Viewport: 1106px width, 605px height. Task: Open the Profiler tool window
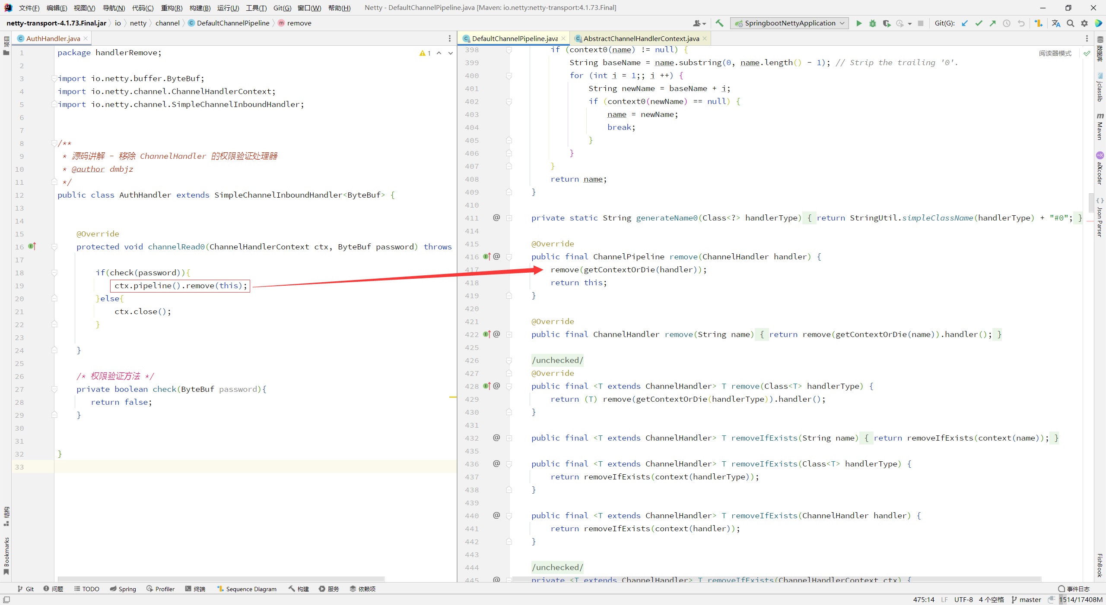point(160,589)
